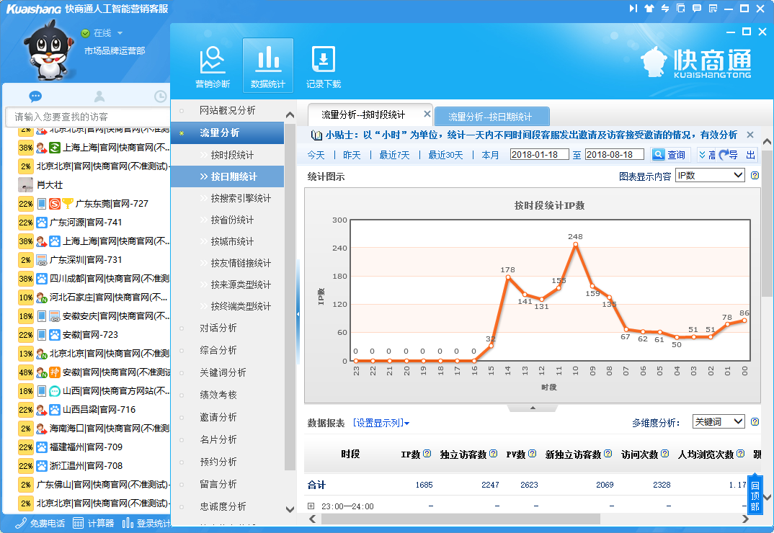Click the help icon next to 图表显示内容 dropdown
The image size is (774, 533).
(755, 175)
